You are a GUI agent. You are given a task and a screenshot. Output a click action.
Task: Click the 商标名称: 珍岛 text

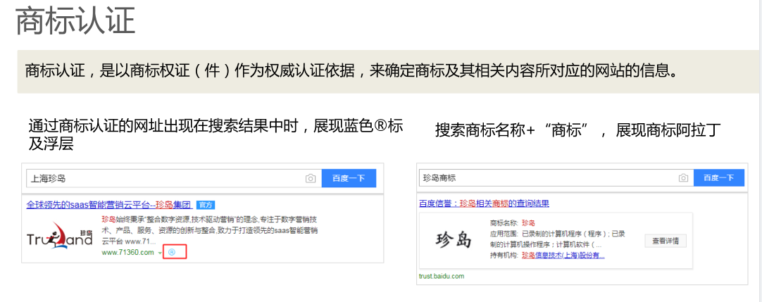512,223
